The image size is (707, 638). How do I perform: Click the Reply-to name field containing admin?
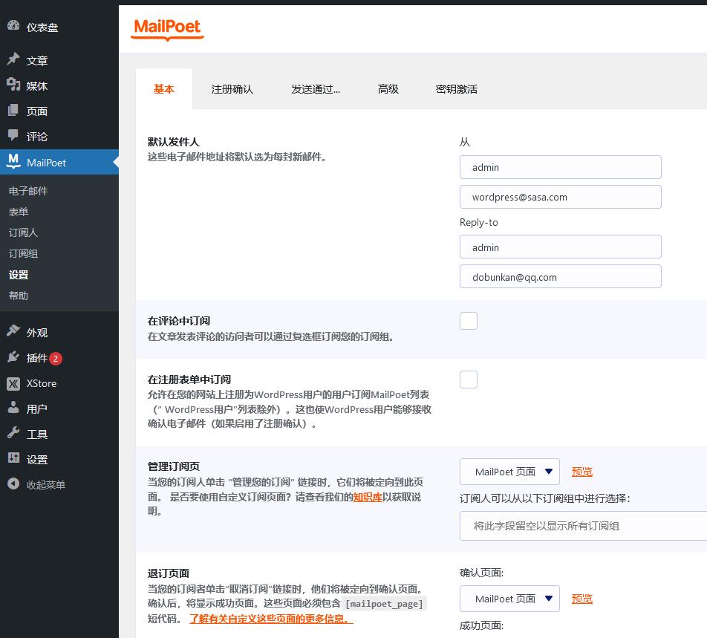point(561,247)
